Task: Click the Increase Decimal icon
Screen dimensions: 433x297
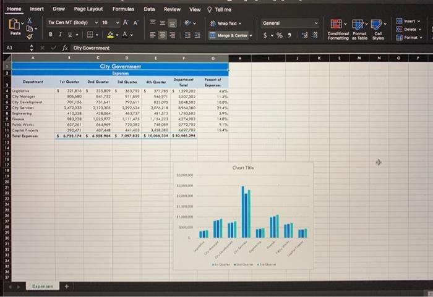Action: pos(304,35)
